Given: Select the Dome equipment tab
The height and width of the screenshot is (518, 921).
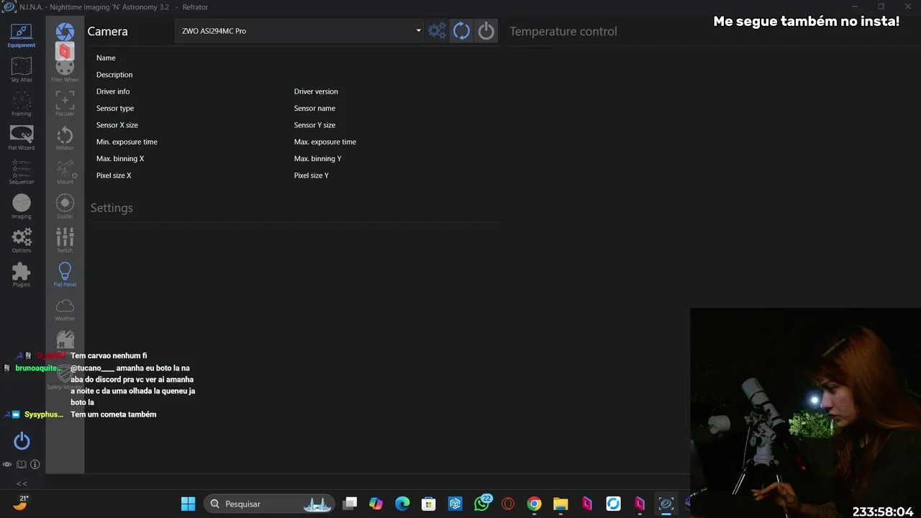Looking at the screenshot, I should tap(65, 340).
